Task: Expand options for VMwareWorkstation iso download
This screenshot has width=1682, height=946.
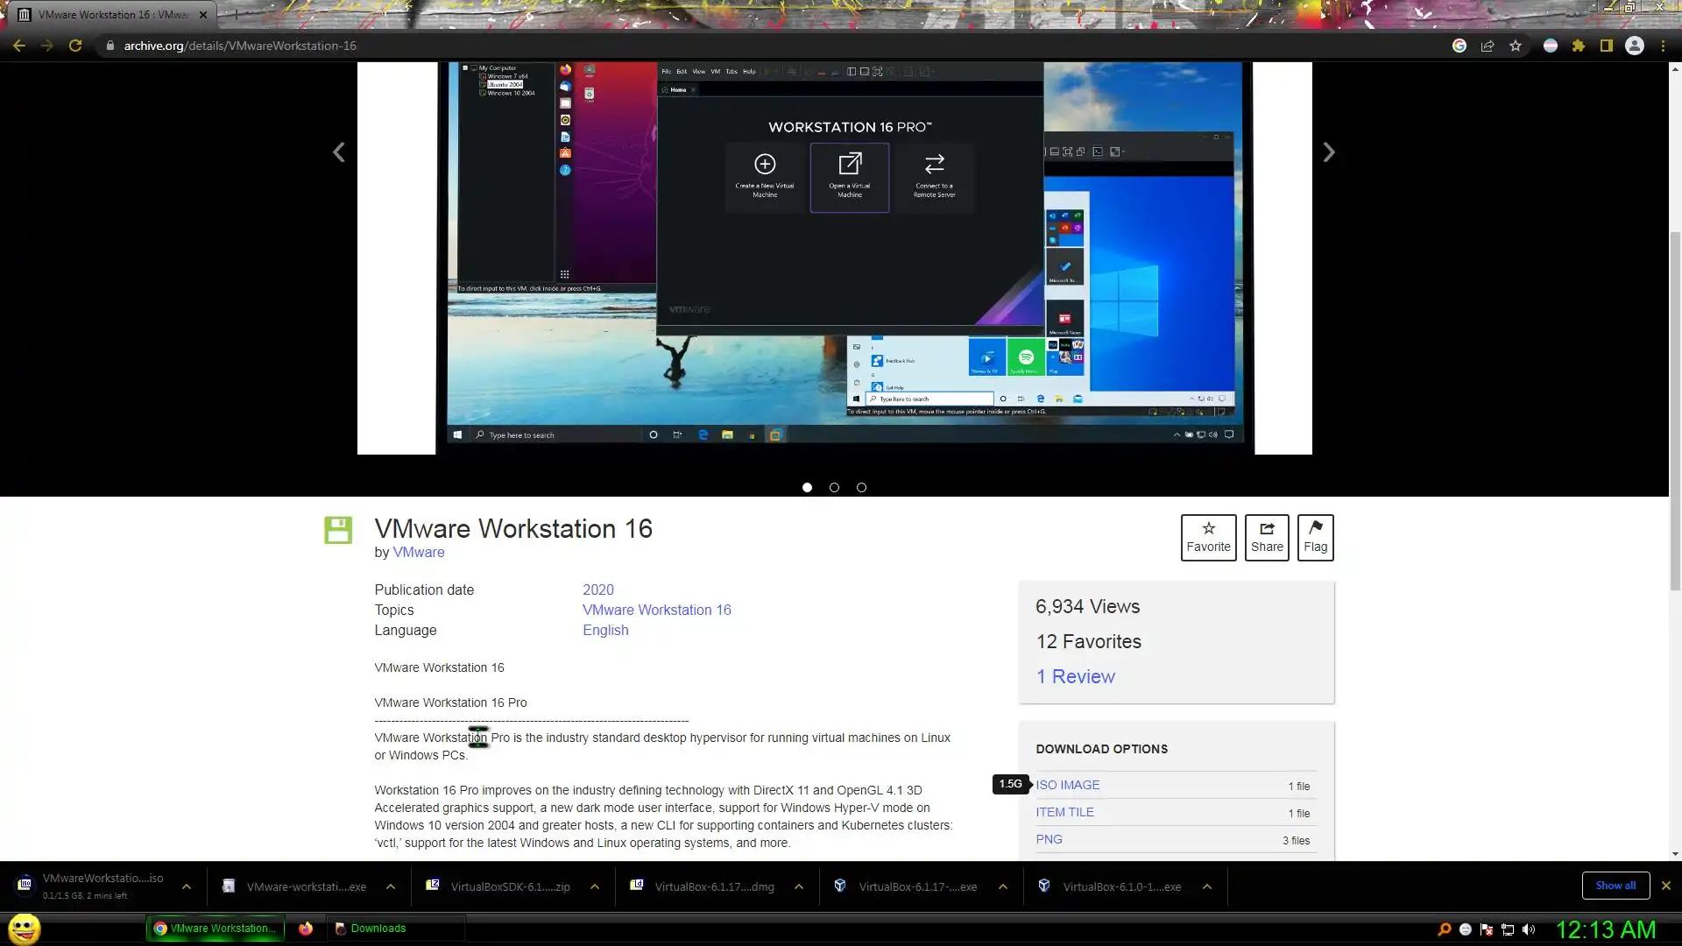Action: pos(187,886)
